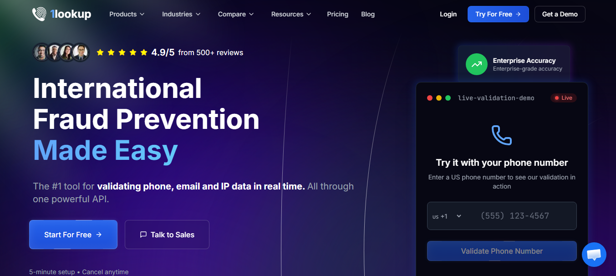The width and height of the screenshot is (616, 276).
Task: Open the Compare dropdown
Action: click(236, 14)
